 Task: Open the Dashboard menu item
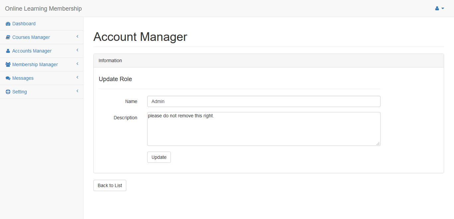click(x=24, y=24)
